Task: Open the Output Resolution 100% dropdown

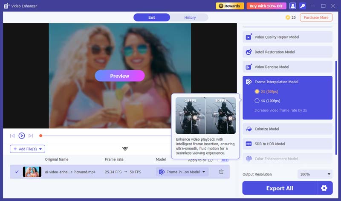Action: pyautogui.click(x=315, y=174)
